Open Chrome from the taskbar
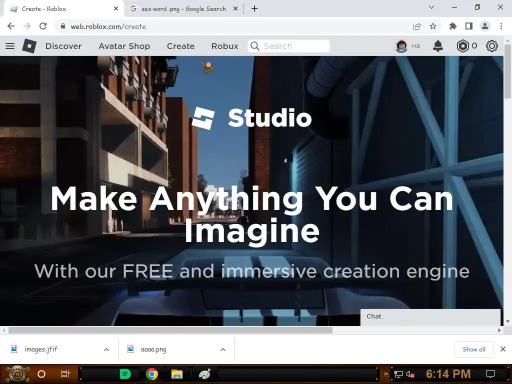This screenshot has height=384, width=512. [152, 374]
